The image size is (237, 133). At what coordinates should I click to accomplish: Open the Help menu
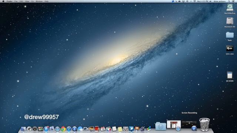pyautogui.click(x=47, y=1)
